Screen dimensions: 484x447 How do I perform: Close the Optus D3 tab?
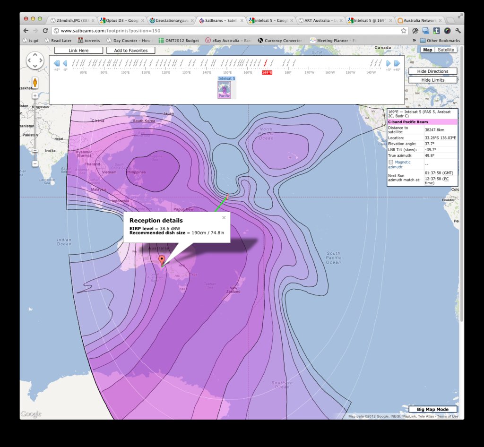[x=142, y=21]
